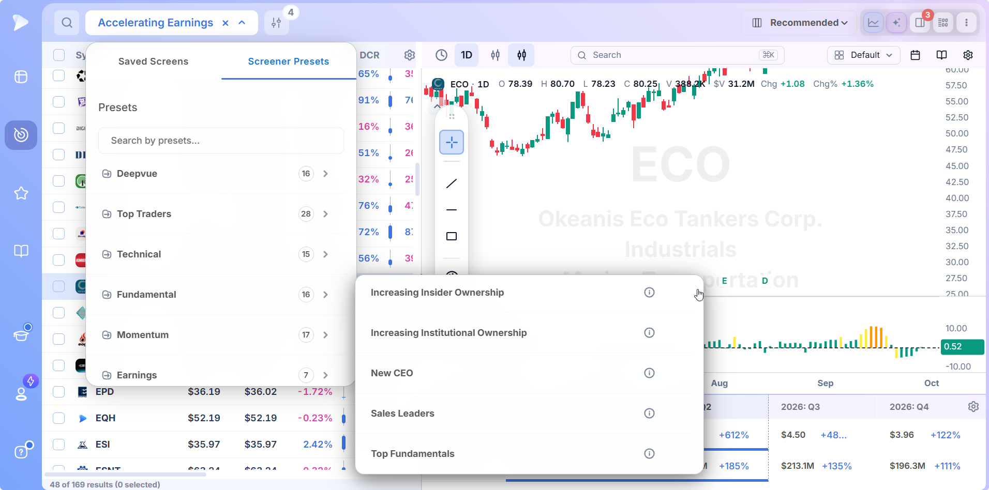
Task: Switch to the Saved Screens tab
Action: tap(153, 62)
